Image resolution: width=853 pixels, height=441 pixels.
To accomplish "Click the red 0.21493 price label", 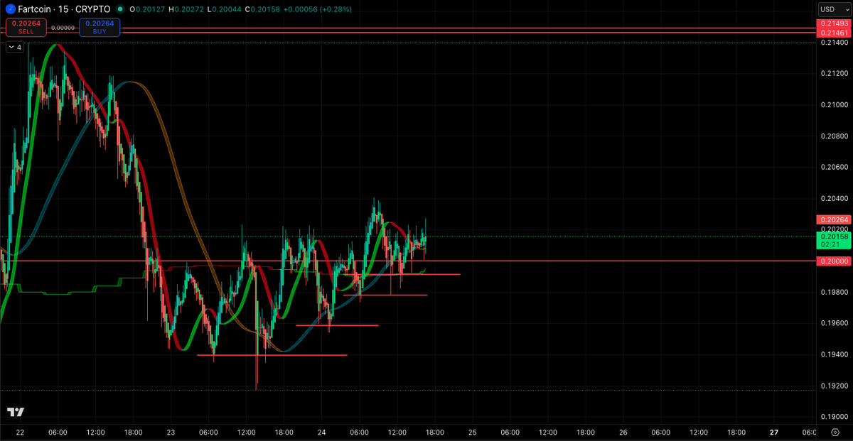I will 834,25.
